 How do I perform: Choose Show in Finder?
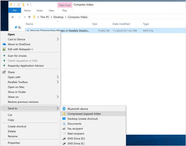coord(17,92)
